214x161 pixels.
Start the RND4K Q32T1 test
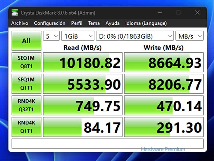(x=26, y=105)
